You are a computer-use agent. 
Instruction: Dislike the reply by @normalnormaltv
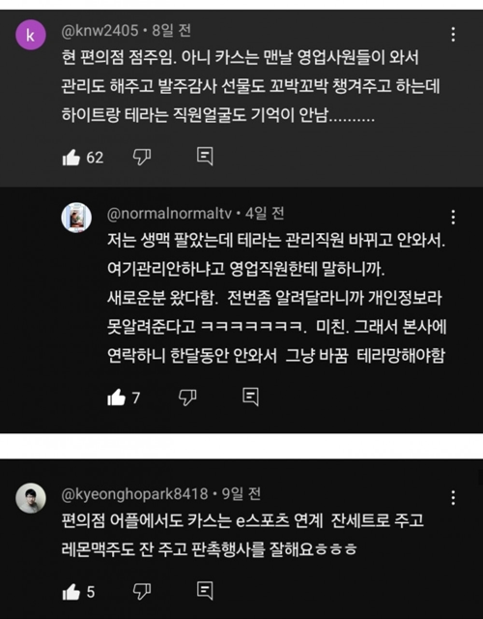point(187,398)
